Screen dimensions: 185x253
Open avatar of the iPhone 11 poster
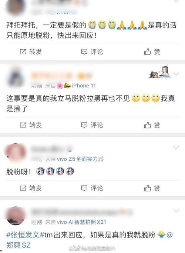(16, 78)
